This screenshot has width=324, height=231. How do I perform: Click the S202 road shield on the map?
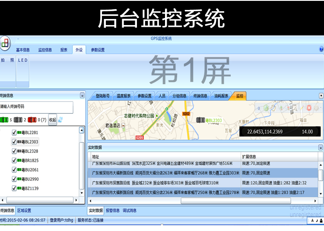pos(186,114)
